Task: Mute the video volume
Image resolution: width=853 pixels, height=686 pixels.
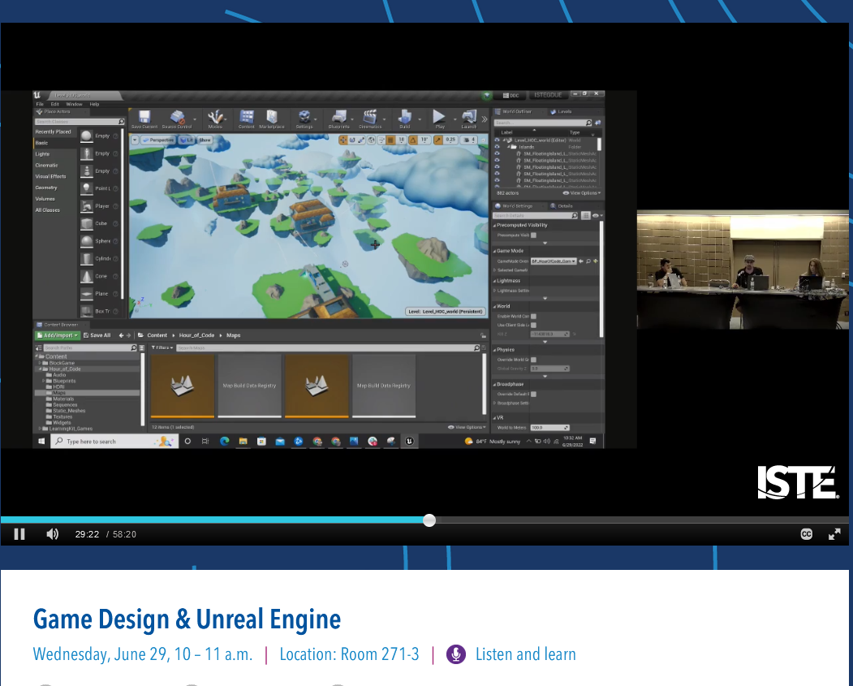Action: tap(52, 534)
